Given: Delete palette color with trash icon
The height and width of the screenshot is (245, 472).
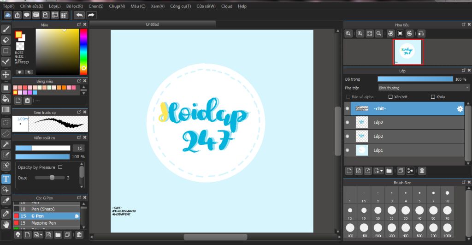Looking at the screenshot, I should click(x=27, y=100).
